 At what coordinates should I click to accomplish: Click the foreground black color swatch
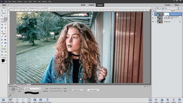[x=3, y=60]
